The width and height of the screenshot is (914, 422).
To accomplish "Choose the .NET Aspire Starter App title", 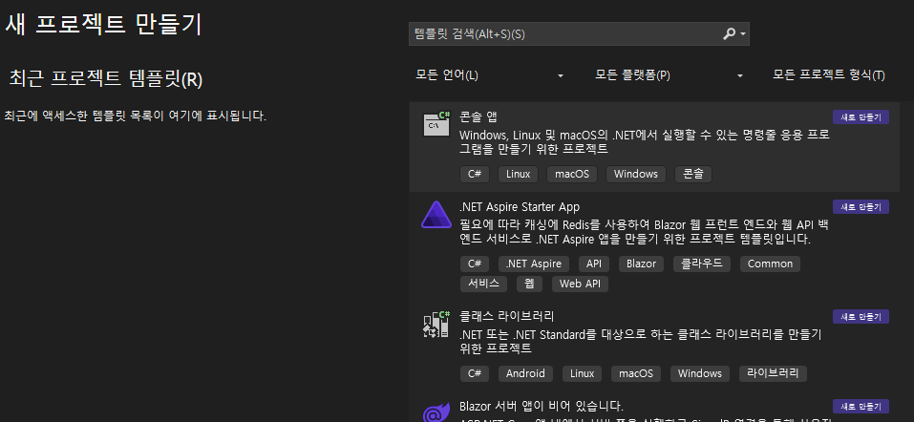I will click(x=520, y=207).
